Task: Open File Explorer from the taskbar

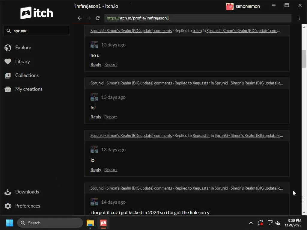Action: 90,223
